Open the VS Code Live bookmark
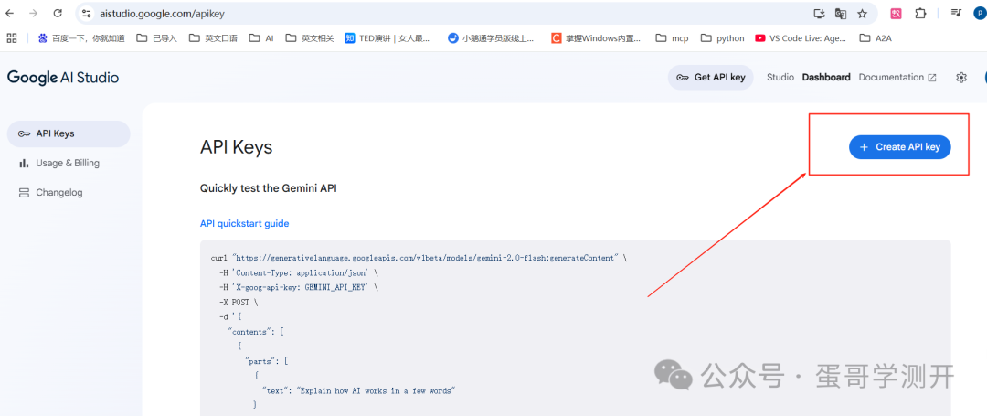This screenshot has width=987, height=416. 801,38
